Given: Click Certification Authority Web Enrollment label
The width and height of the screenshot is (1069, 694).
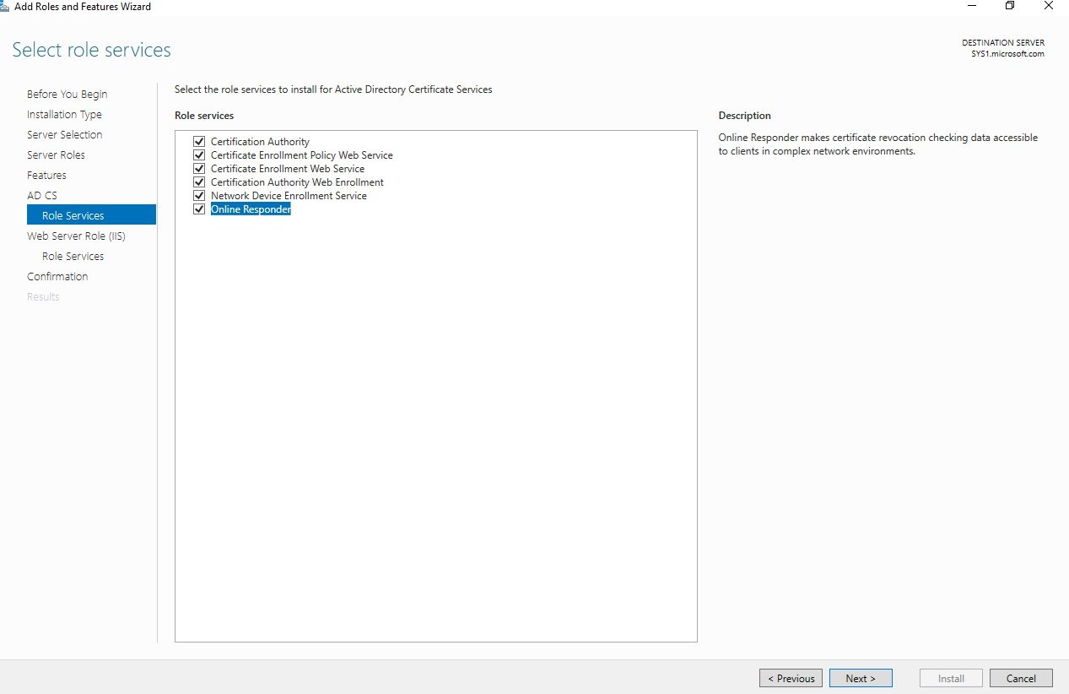Looking at the screenshot, I should [297, 182].
